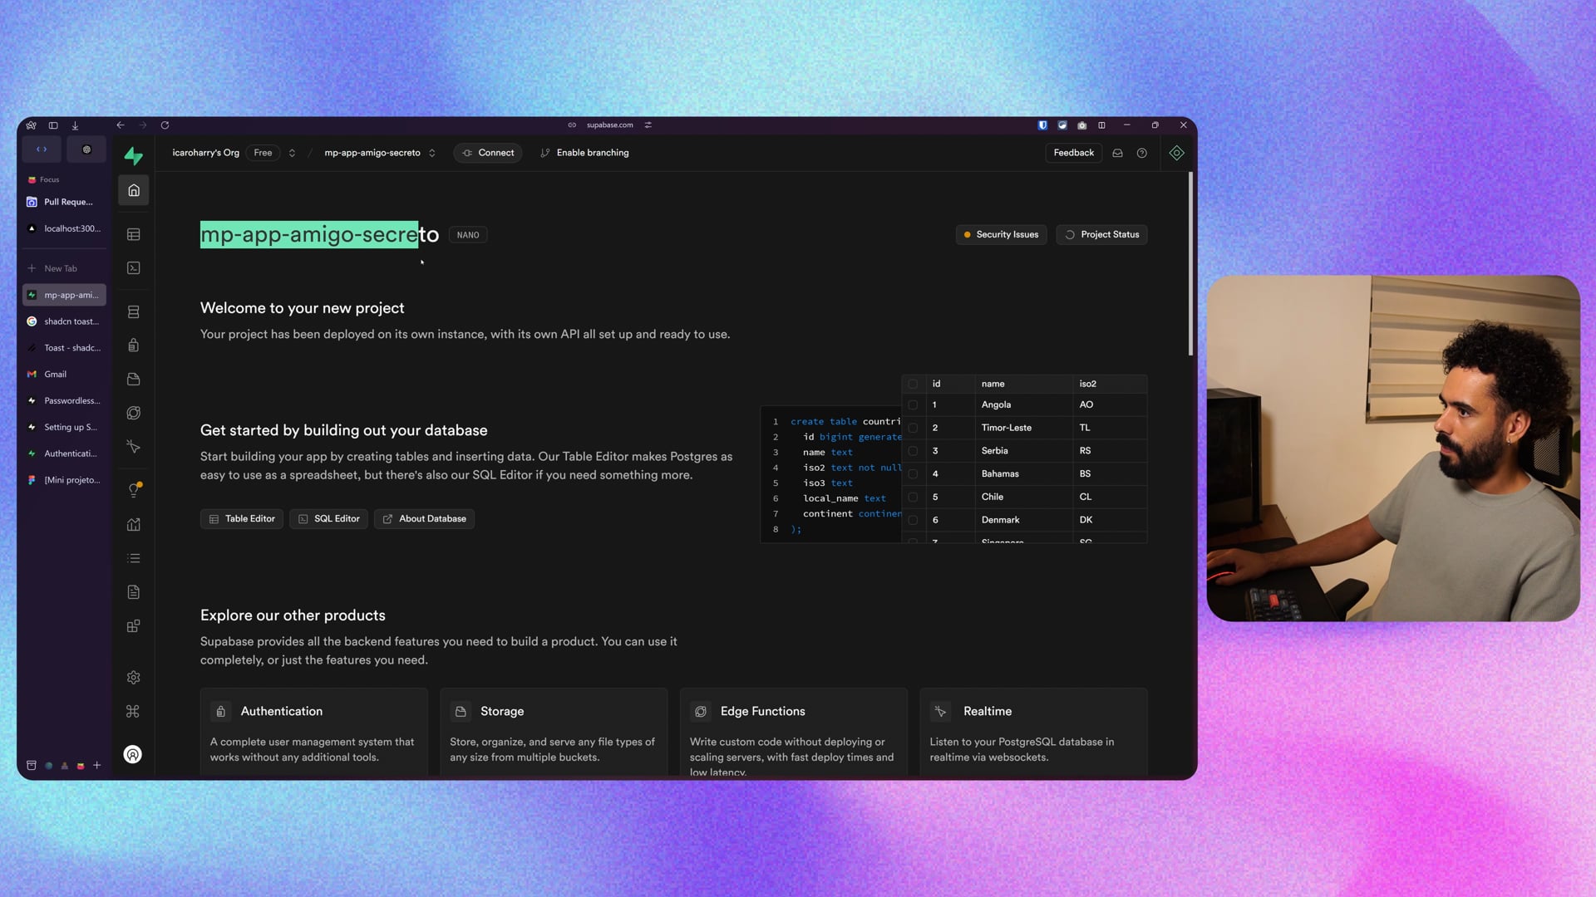Open the Table Editor sidebar icon
The height and width of the screenshot is (897, 1596).
click(x=133, y=235)
